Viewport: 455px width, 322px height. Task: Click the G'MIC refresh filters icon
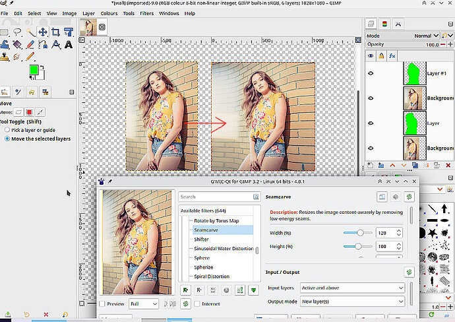coord(186,304)
